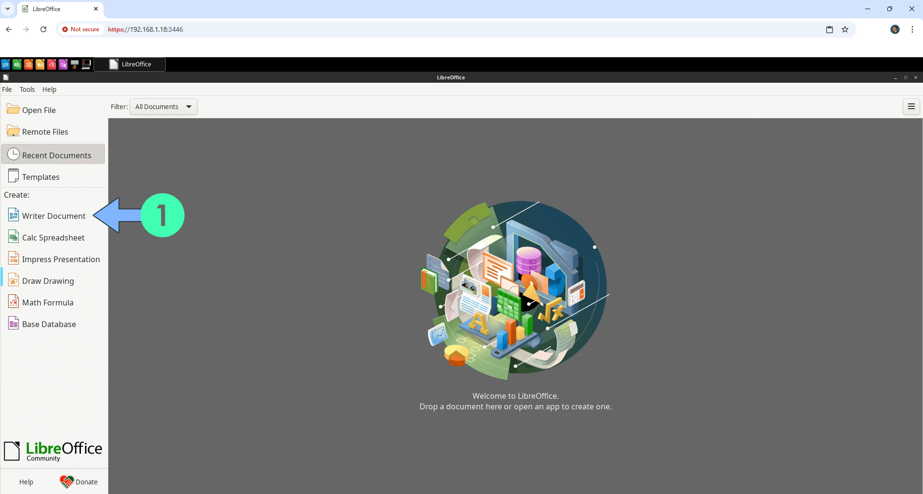Create a new Calc Spreadsheet

[x=53, y=238]
